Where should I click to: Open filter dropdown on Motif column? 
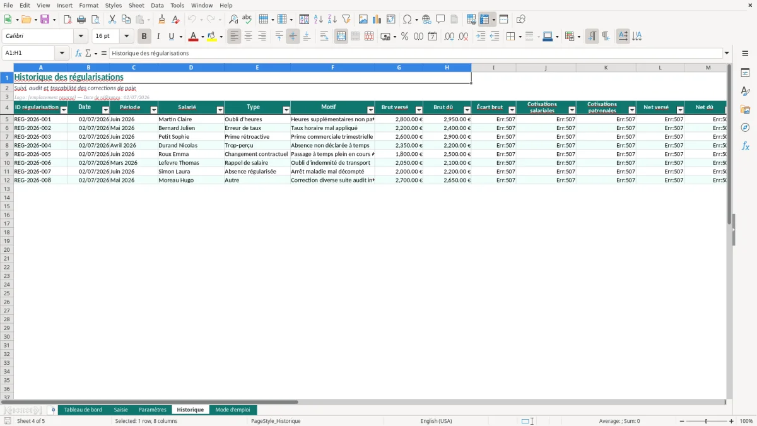pyautogui.click(x=370, y=110)
